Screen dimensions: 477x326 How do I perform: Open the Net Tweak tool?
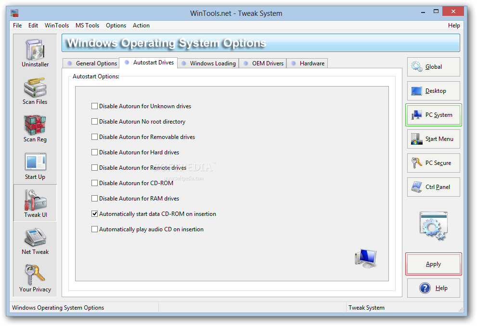[x=35, y=241]
